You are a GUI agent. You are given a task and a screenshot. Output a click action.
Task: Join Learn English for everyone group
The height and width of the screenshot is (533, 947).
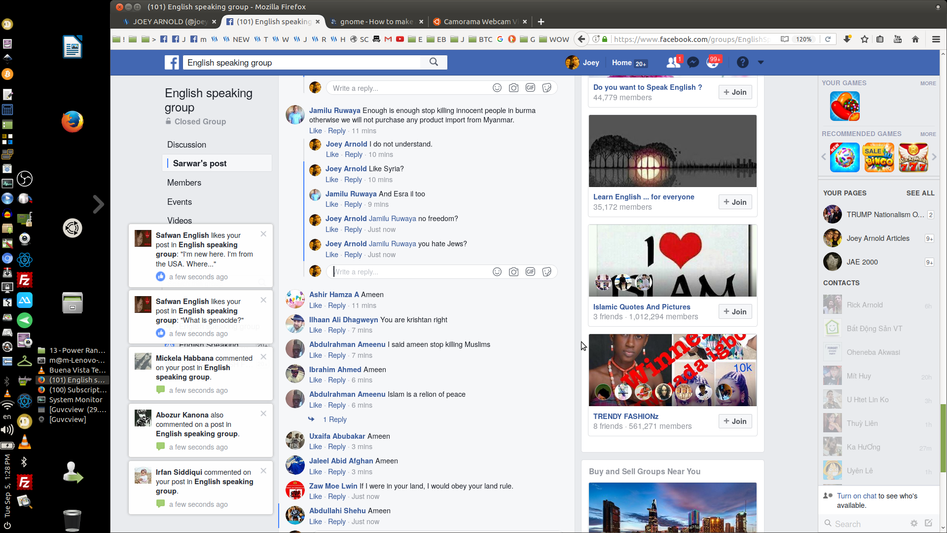click(x=735, y=202)
